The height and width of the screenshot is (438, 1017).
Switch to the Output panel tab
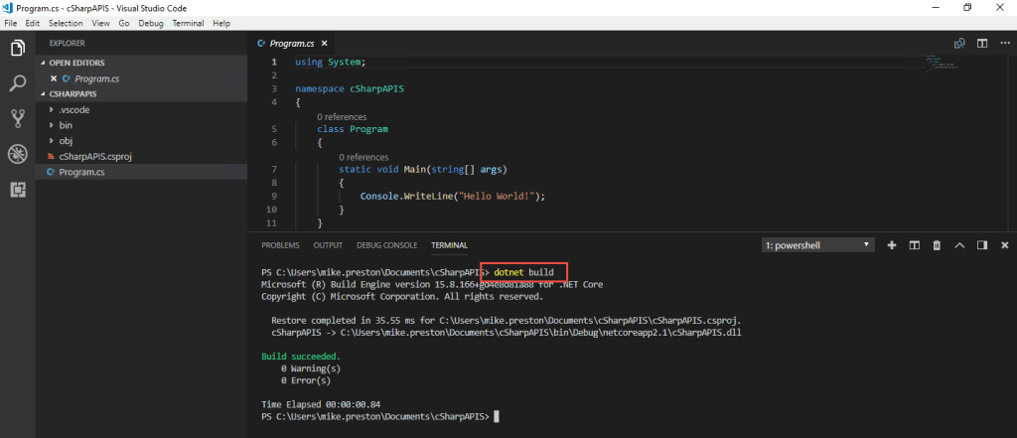click(328, 245)
